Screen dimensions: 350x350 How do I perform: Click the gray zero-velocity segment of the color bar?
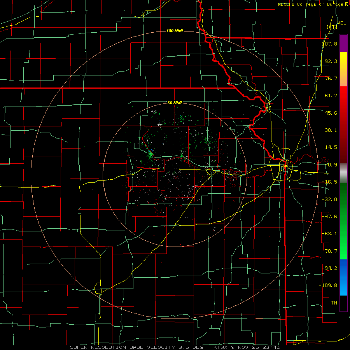pyautogui.click(x=343, y=173)
